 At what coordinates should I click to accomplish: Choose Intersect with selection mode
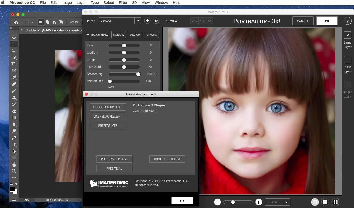61,22
